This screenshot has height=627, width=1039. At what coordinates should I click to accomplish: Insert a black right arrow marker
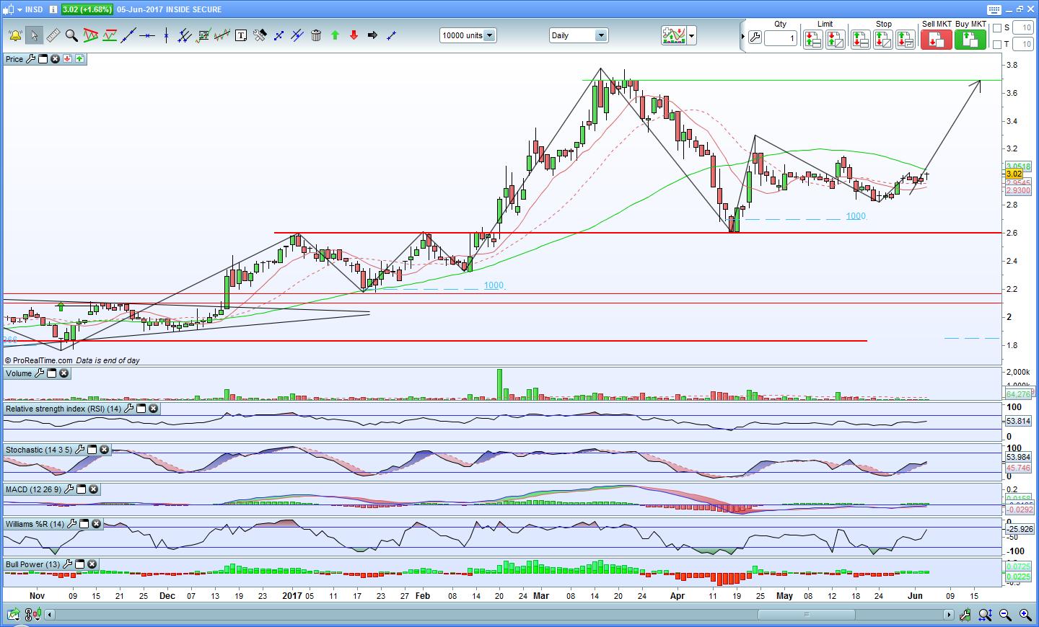[x=372, y=35]
